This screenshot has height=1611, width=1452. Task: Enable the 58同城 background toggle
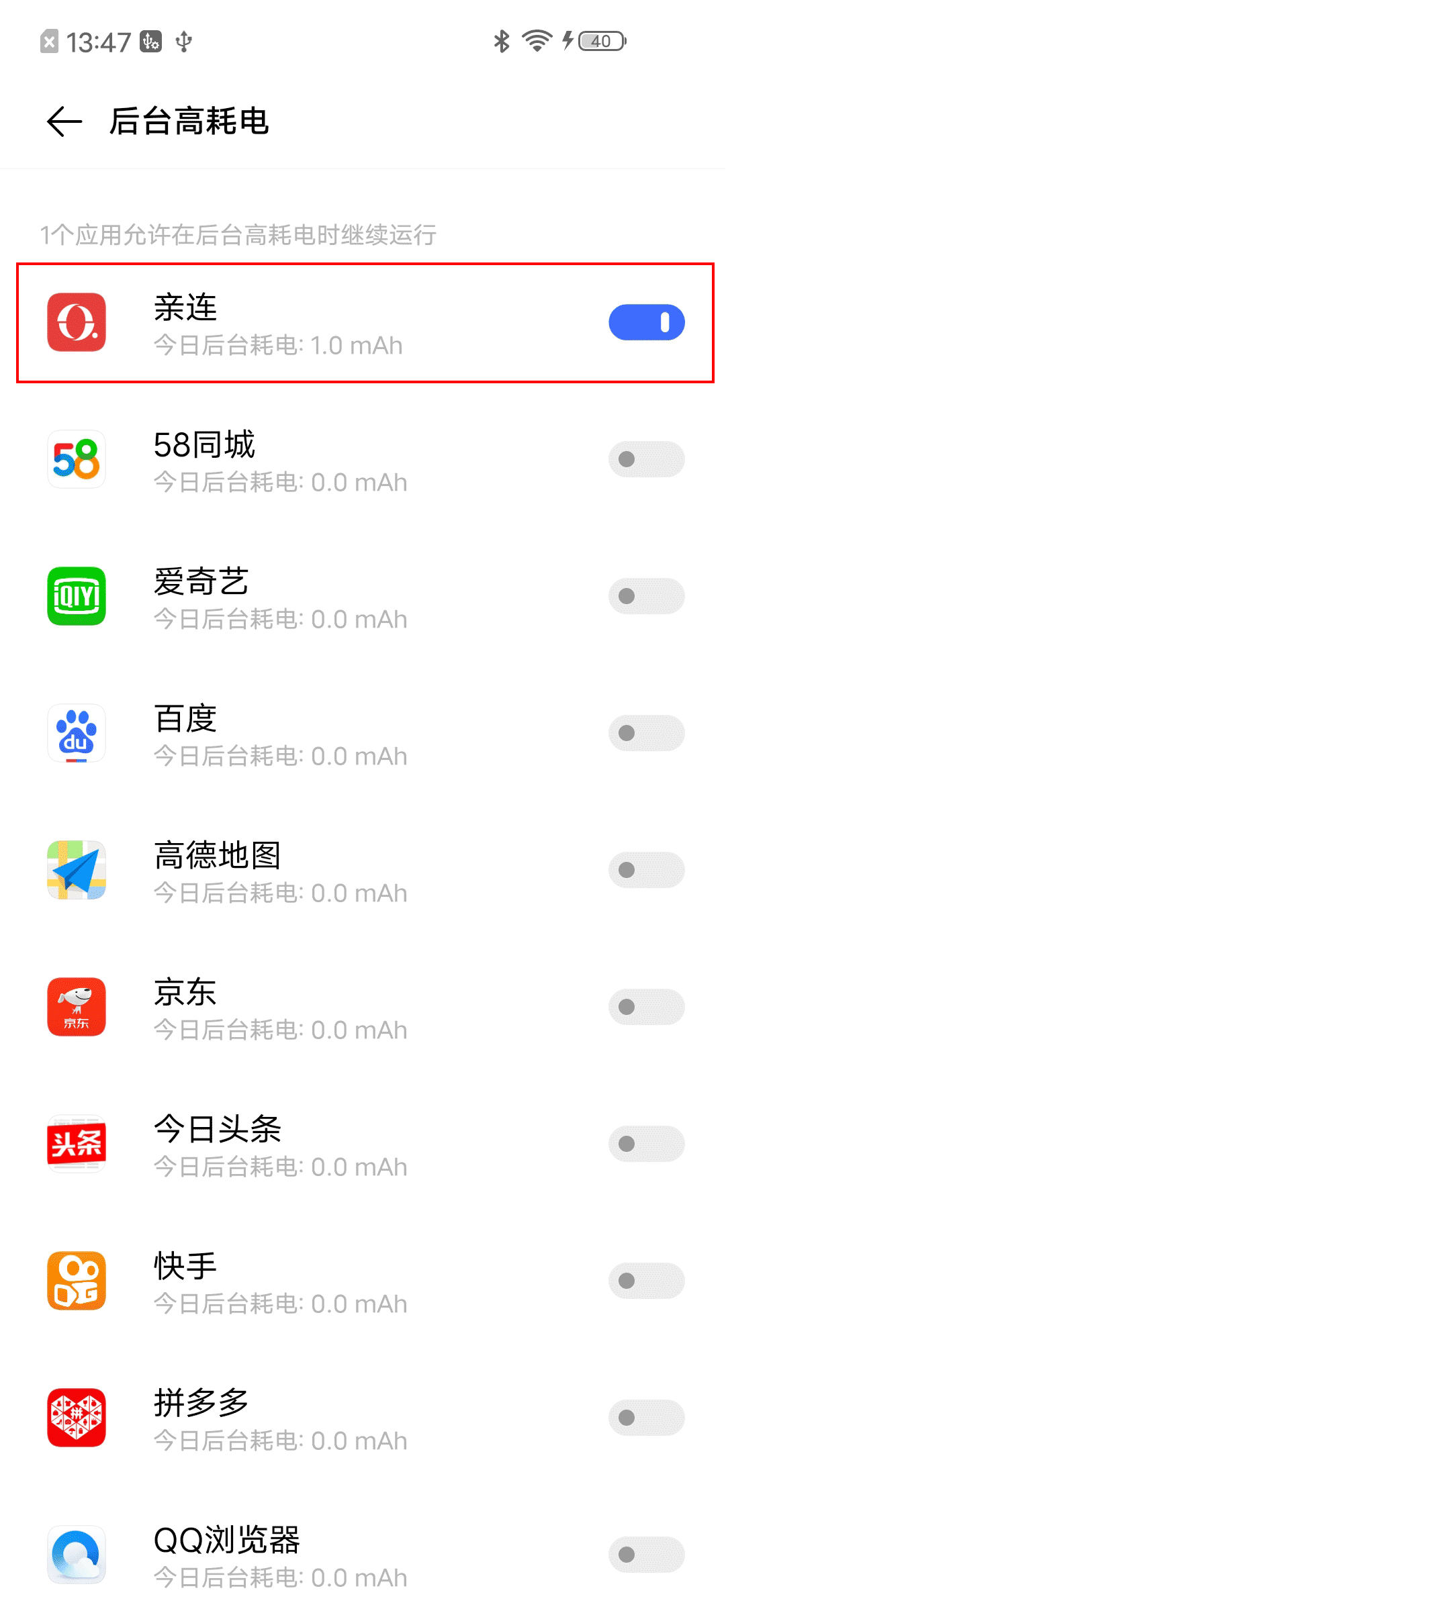646,459
